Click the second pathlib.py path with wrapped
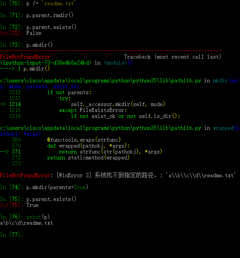Viewport: 240px width, 258px height. tap(101, 128)
